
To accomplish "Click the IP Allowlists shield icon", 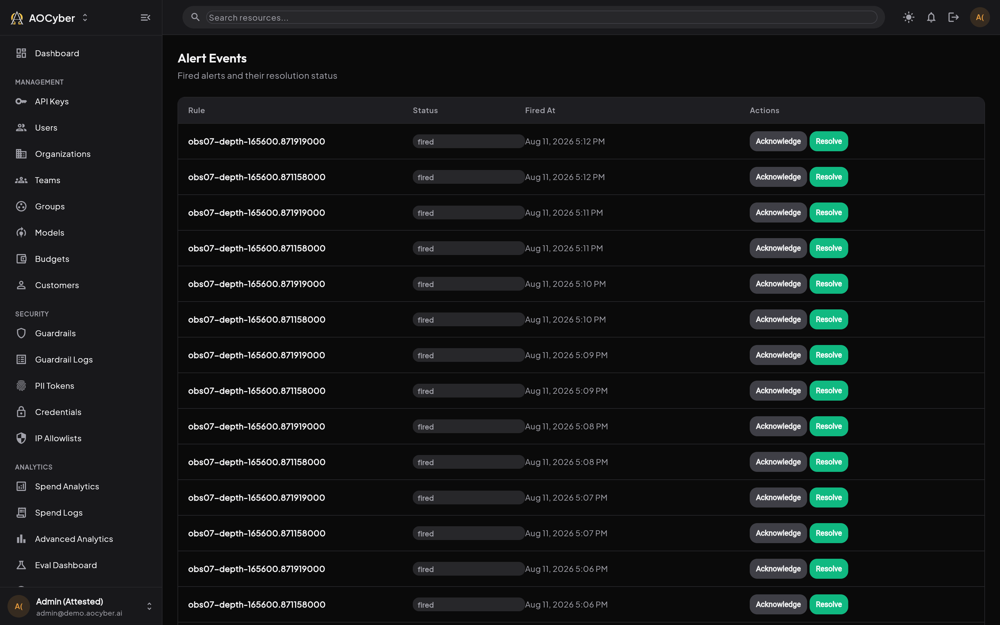I will (21, 438).
